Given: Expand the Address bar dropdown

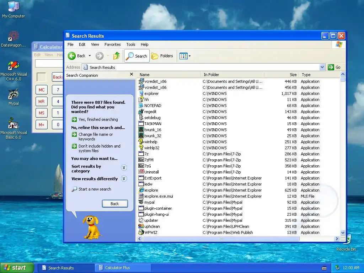Looking at the screenshot, I should [322, 67].
